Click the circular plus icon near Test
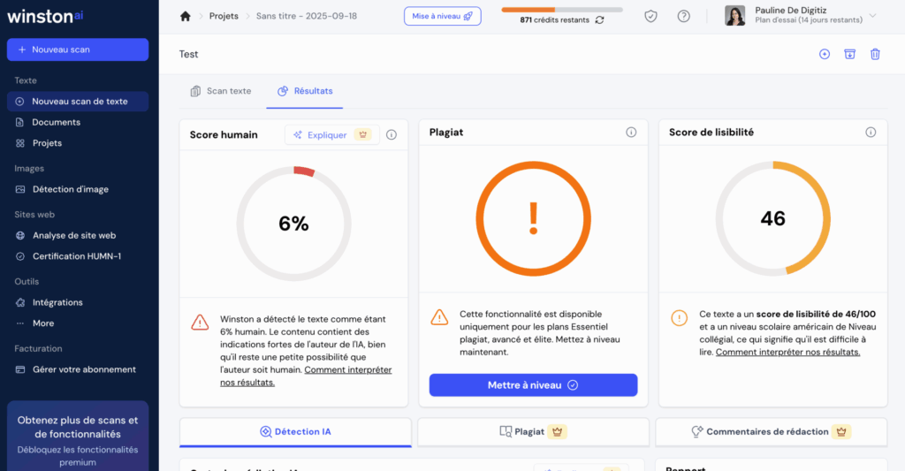The height and width of the screenshot is (471, 905). (825, 54)
